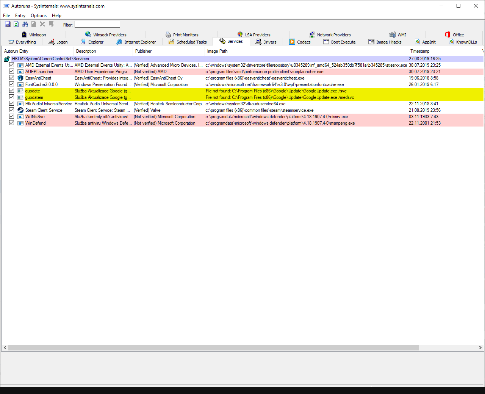The height and width of the screenshot is (394, 485).
Task: Open the Winsock Providers tab
Action: (106, 35)
